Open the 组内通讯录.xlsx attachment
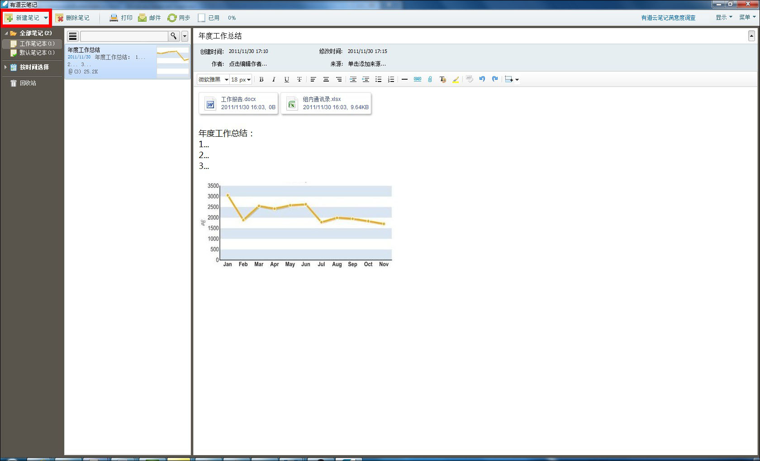Screen dimensions: 760x461 click(x=326, y=103)
